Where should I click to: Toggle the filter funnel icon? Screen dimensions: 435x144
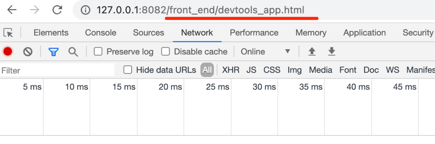53,52
